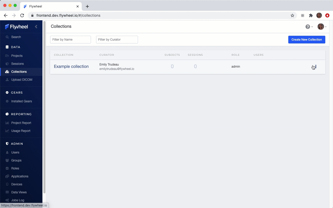The width and height of the screenshot is (333, 208).
Task: Open a new browser tab
Action: click(87, 6)
